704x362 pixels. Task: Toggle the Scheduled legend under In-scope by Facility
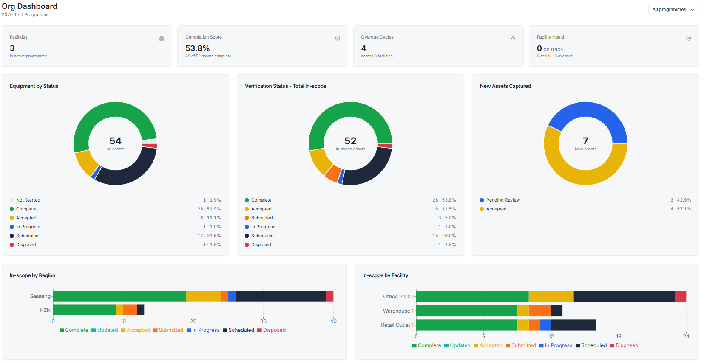pos(591,345)
